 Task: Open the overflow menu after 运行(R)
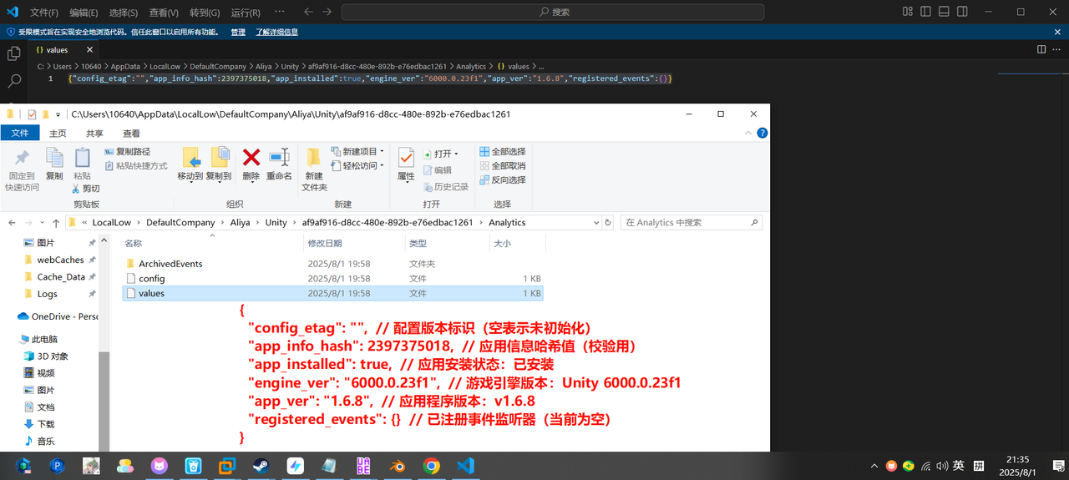[279, 13]
